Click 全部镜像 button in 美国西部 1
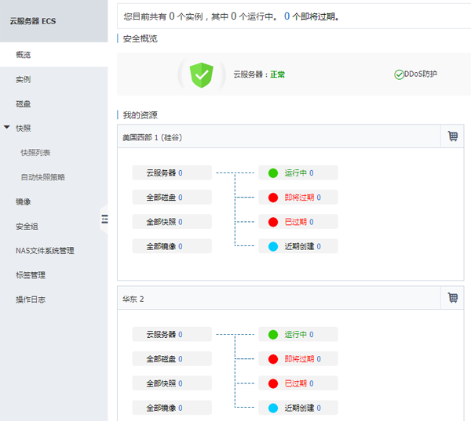The height and width of the screenshot is (421, 471). point(164,246)
